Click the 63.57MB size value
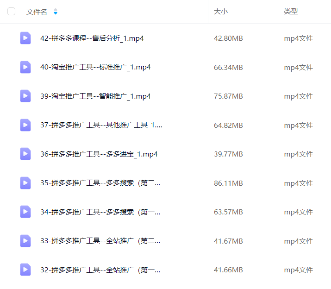Viewport: 331px width, 289px height. [228, 212]
